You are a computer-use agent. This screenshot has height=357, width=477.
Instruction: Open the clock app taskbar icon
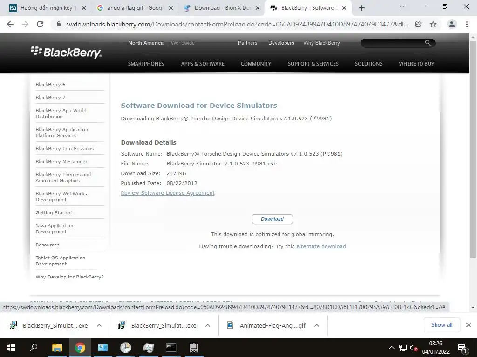[x=125, y=348]
